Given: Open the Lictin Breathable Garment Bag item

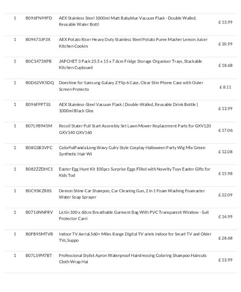Looking at the screenshot, I should [134, 215].
